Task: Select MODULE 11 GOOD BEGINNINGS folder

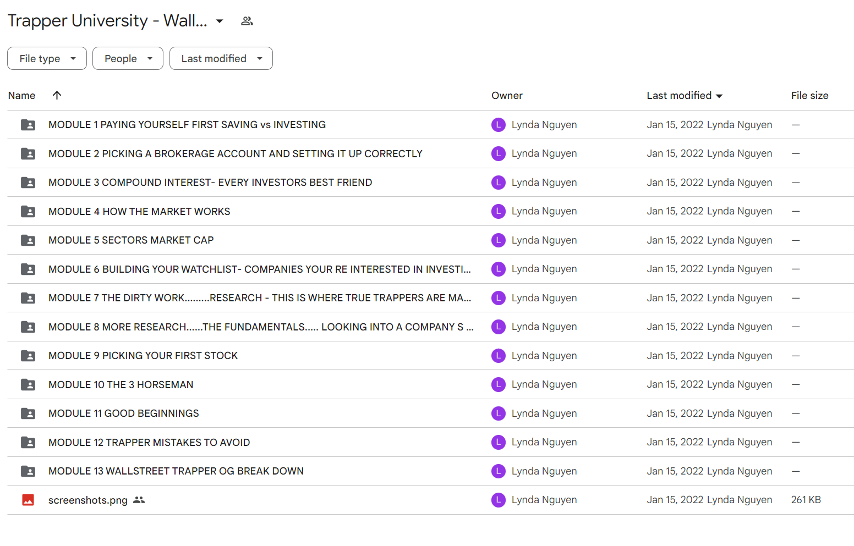Action: click(x=124, y=413)
